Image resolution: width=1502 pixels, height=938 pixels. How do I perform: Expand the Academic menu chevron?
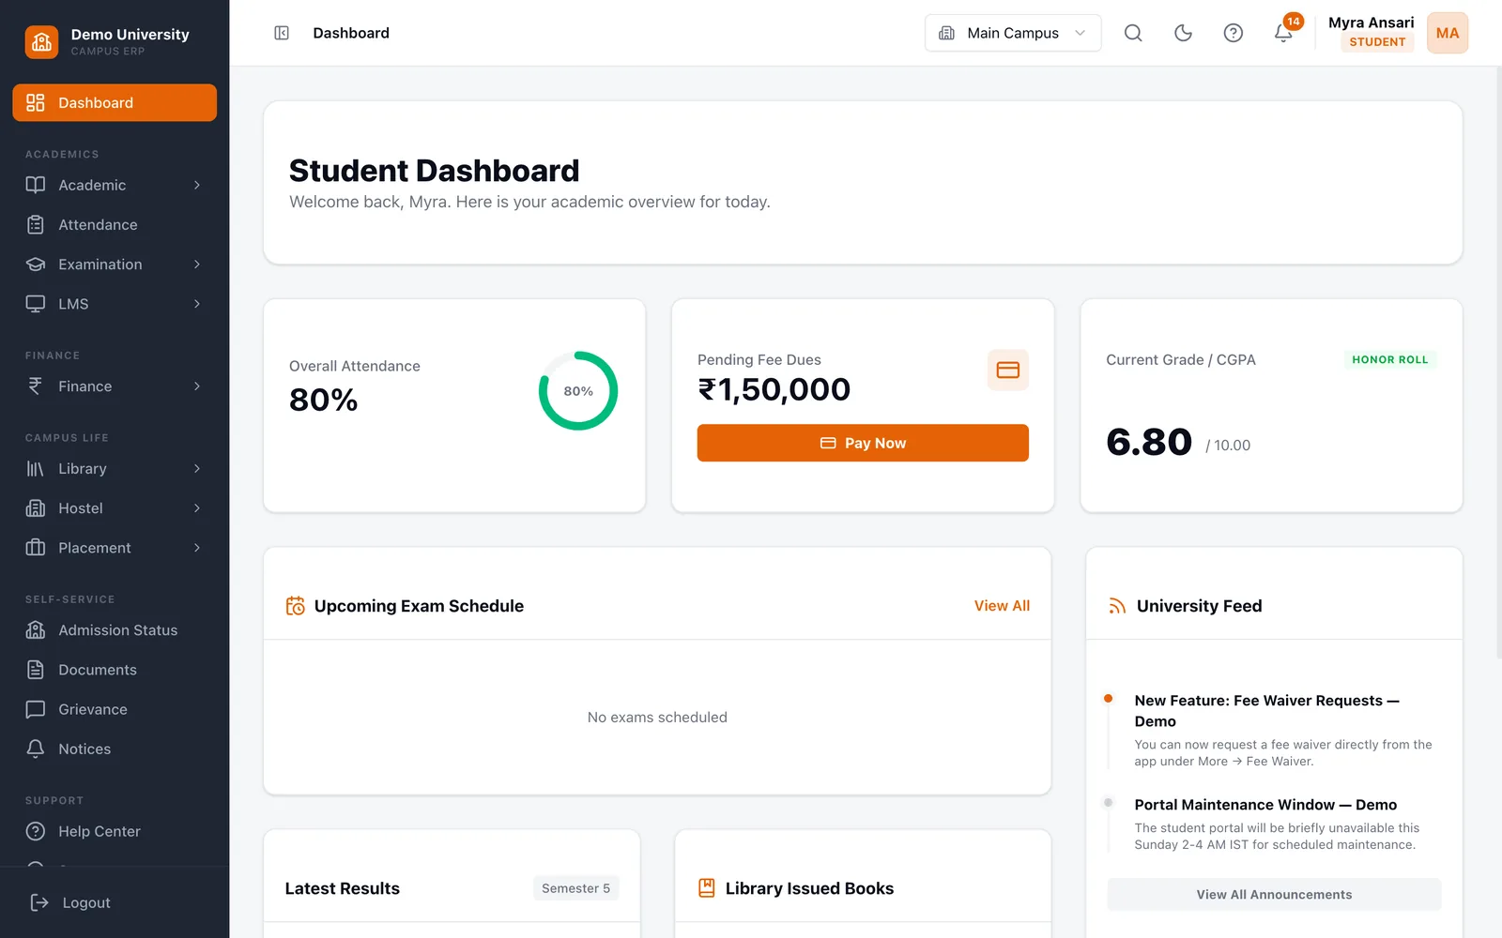[x=197, y=186]
